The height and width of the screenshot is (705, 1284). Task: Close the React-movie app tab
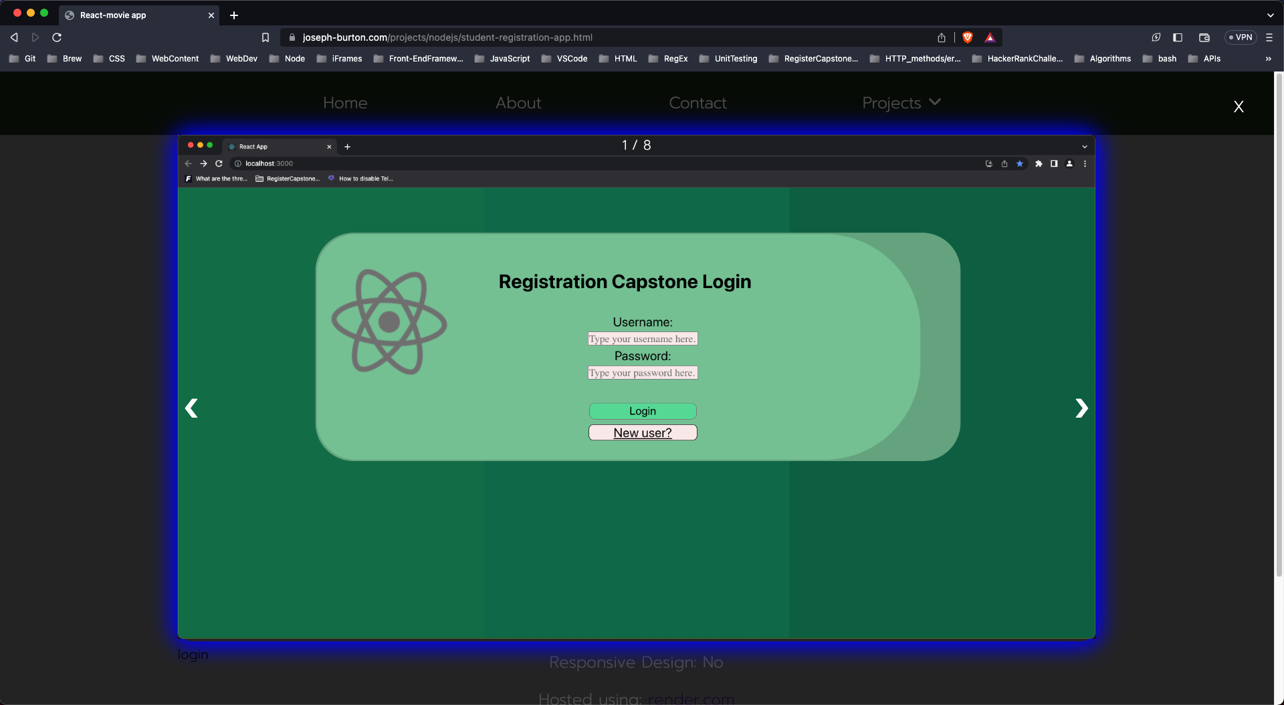pos(211,15)
